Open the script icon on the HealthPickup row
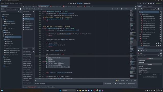This screenshot has width=163, height=92. [158, 43]
